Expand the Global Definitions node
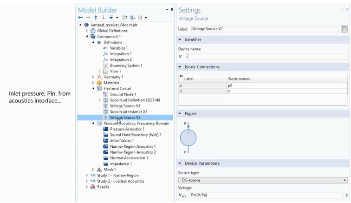Screen dimensions: 351x203 [87, 31]
